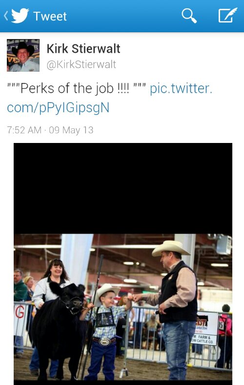Screen dimensions: 244x385
Task: Click the man wearing white cowboy hat
Action: (174, 309)
